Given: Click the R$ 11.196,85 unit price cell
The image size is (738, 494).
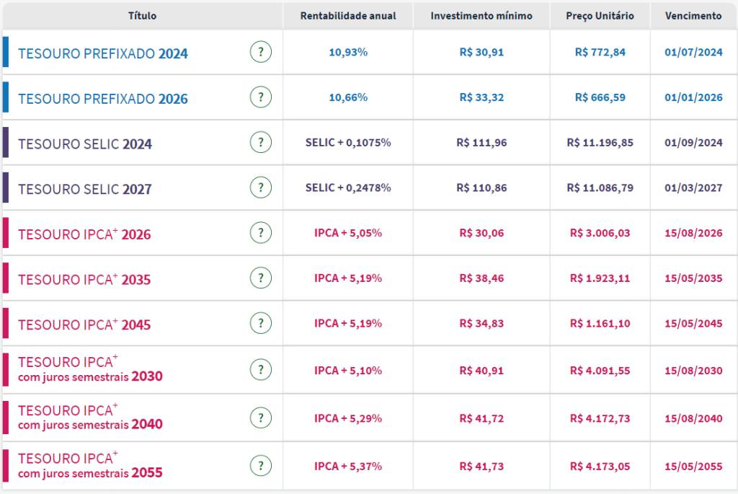Looking at the screenshot, I should pyautogui.click(x=600, y=143).
